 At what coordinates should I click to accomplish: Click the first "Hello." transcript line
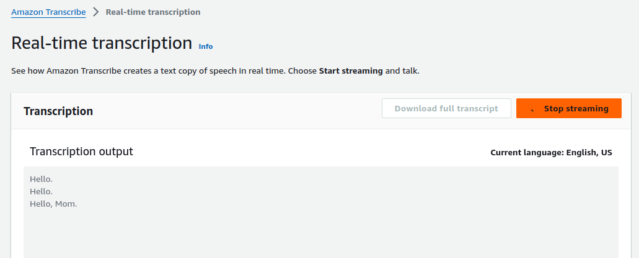pyautogui.click(x=41, y=179)
